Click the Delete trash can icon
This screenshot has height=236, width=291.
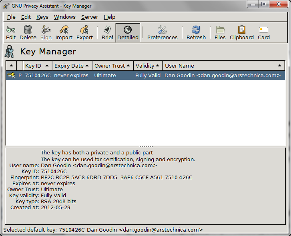click(28, 30)
